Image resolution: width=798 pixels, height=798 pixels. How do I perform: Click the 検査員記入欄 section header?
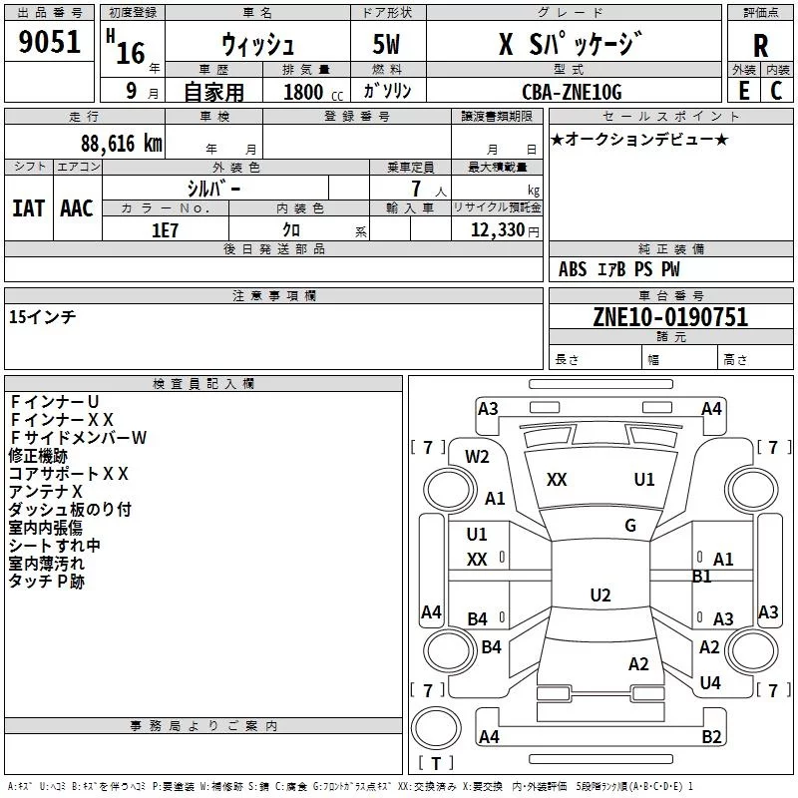tap(203, 384)
